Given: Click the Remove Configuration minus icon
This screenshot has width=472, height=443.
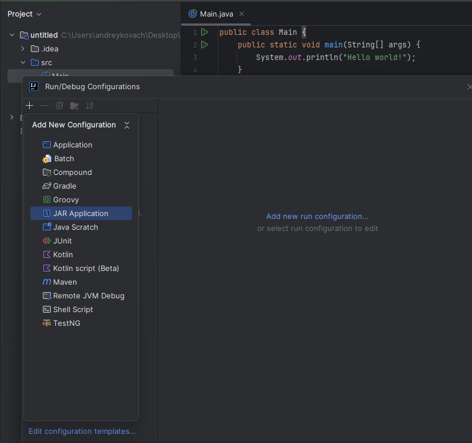Looking at the screenshot, I should 44,106.
